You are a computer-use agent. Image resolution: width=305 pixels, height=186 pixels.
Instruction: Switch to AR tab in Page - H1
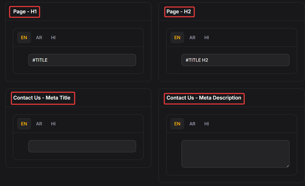(39, 38)
